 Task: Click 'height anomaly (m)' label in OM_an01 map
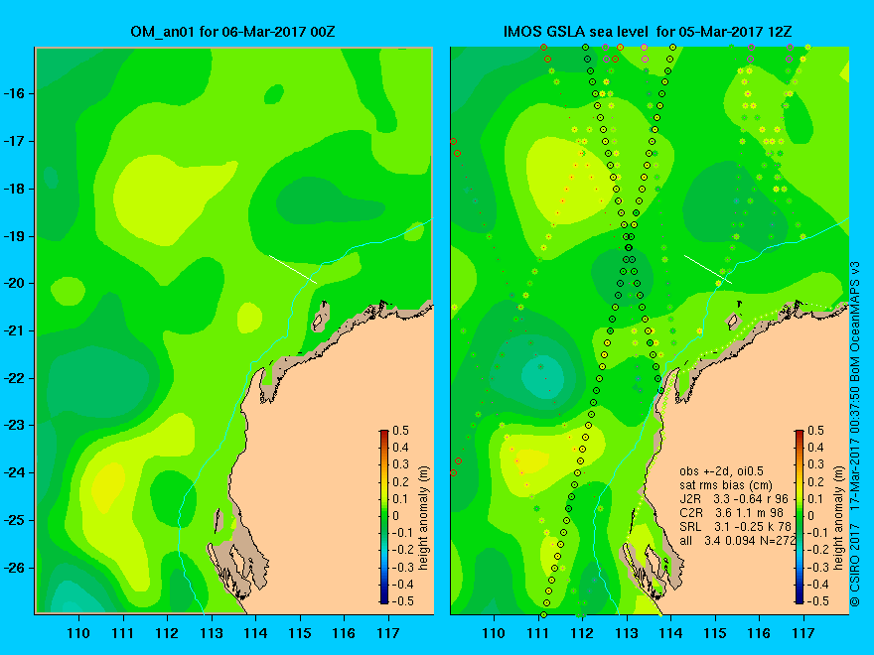click(x=424, y=518)
